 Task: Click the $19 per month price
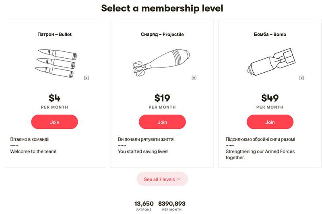162,98
